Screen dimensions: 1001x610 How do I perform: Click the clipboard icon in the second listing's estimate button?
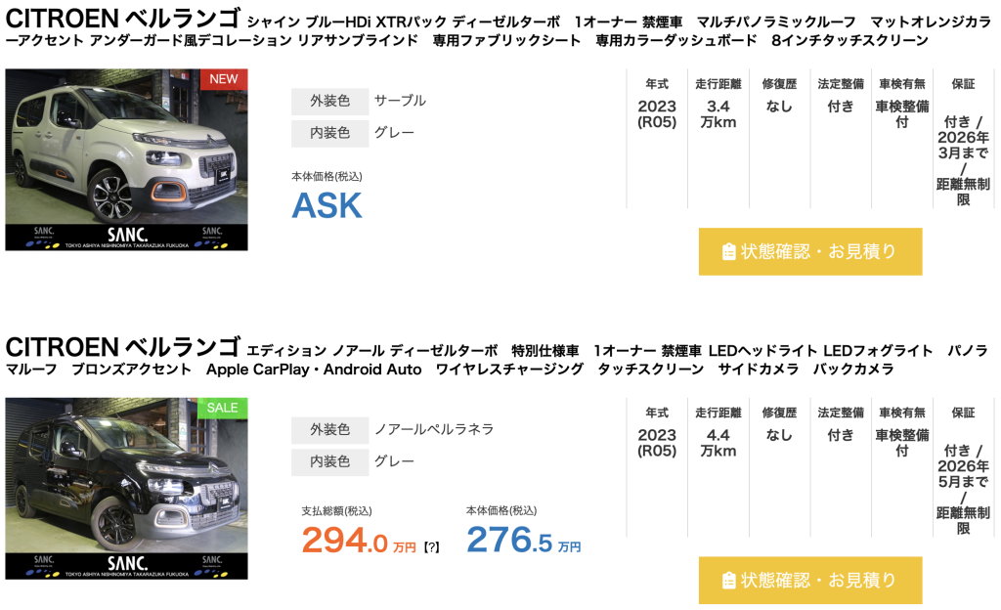click(728, 581)
